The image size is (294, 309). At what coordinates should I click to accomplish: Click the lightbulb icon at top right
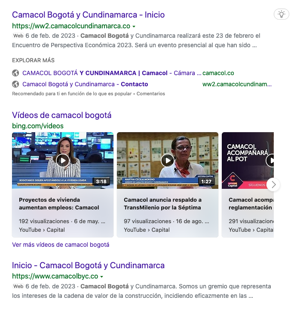pyautogui.click(x=282, y=14)
